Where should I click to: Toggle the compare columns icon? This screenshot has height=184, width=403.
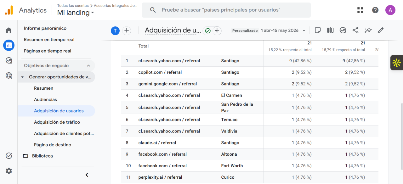330,30
